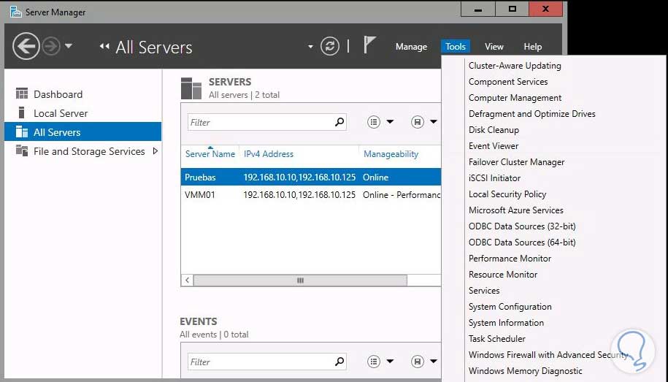Launch Computer Management

515,98
